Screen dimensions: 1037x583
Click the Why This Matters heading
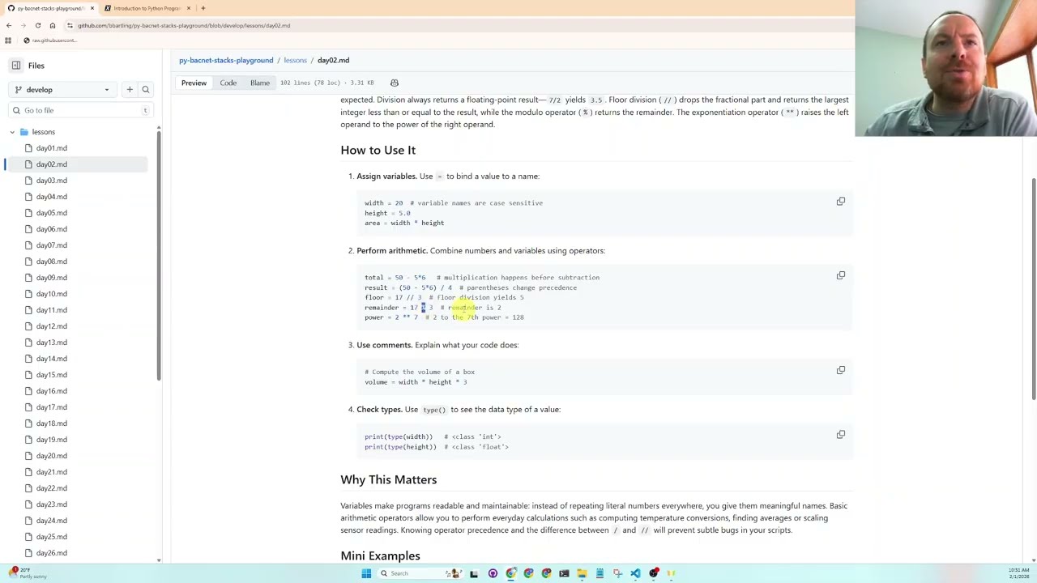388,479
